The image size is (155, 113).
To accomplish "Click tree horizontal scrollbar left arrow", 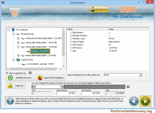I will [8, 69].
